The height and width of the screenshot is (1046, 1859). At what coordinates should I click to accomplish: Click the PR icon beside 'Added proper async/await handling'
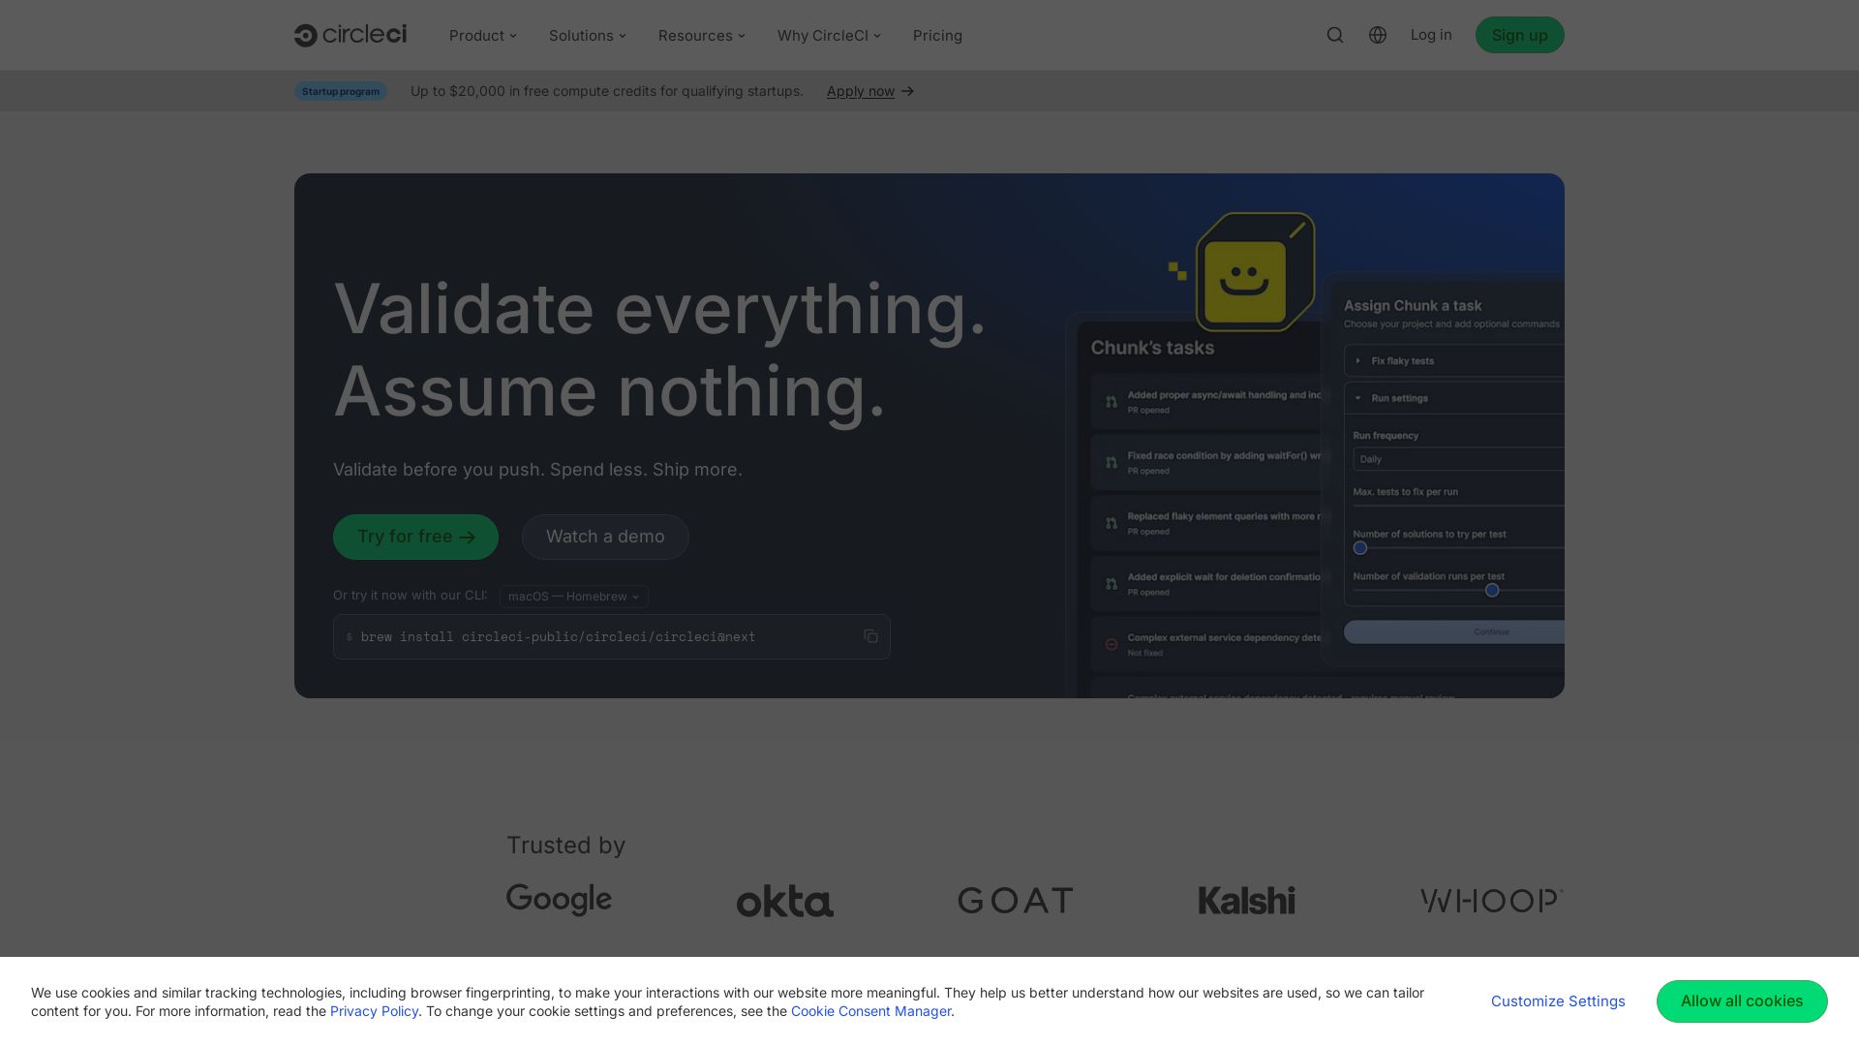tap(1112, 402)
